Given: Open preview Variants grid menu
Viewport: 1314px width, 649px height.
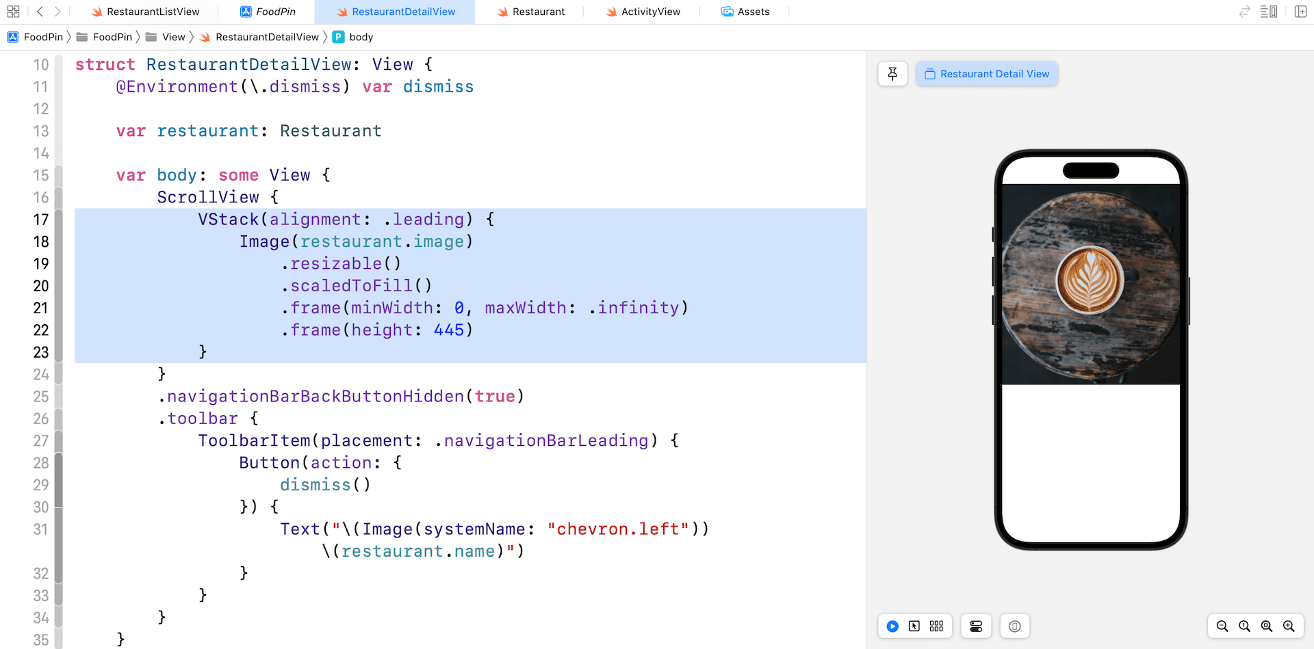Looking at the screenshot, I should coord(936,626).
